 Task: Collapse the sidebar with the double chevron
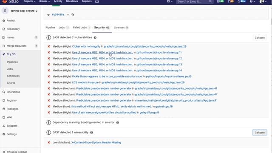(x=4, y=152)
